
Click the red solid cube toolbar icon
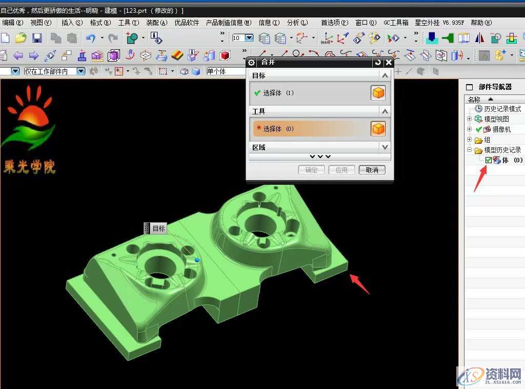point(225,55)
